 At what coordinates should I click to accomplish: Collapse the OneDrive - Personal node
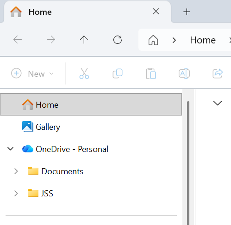point(11,149)
